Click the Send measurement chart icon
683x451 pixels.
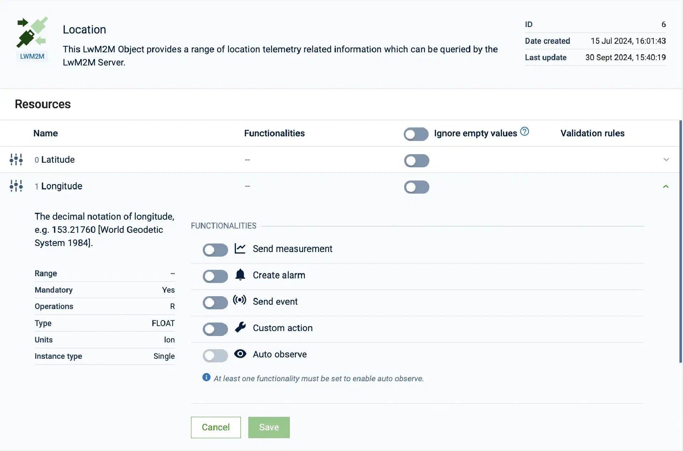coord(240,248)
